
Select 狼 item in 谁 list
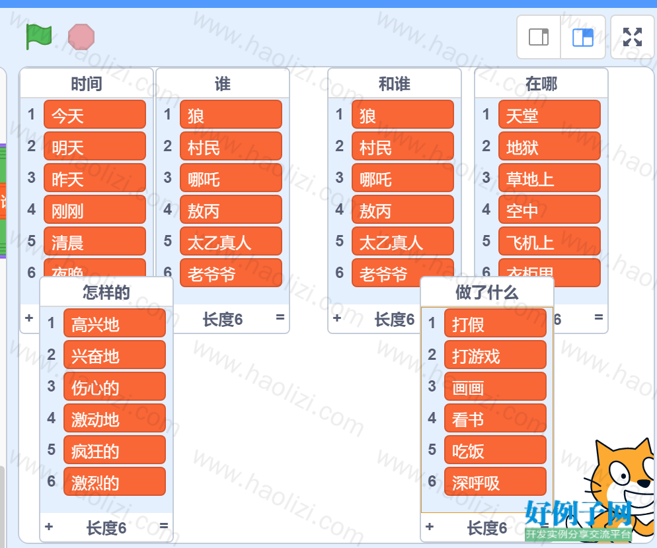coord(231,114)
